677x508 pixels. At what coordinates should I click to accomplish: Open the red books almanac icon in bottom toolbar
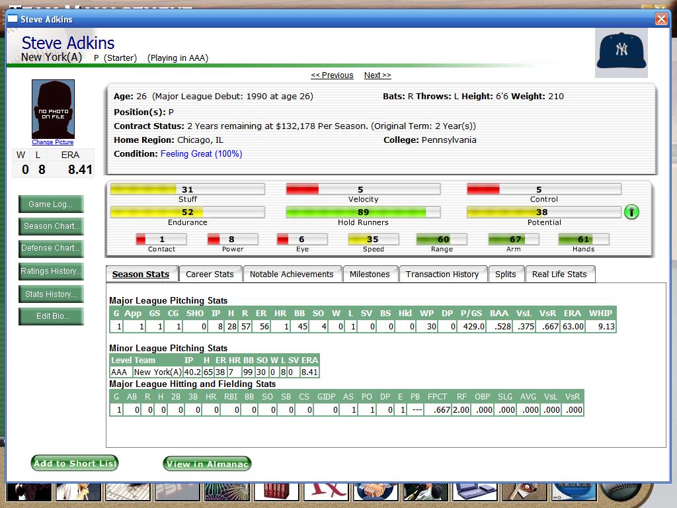276,492
